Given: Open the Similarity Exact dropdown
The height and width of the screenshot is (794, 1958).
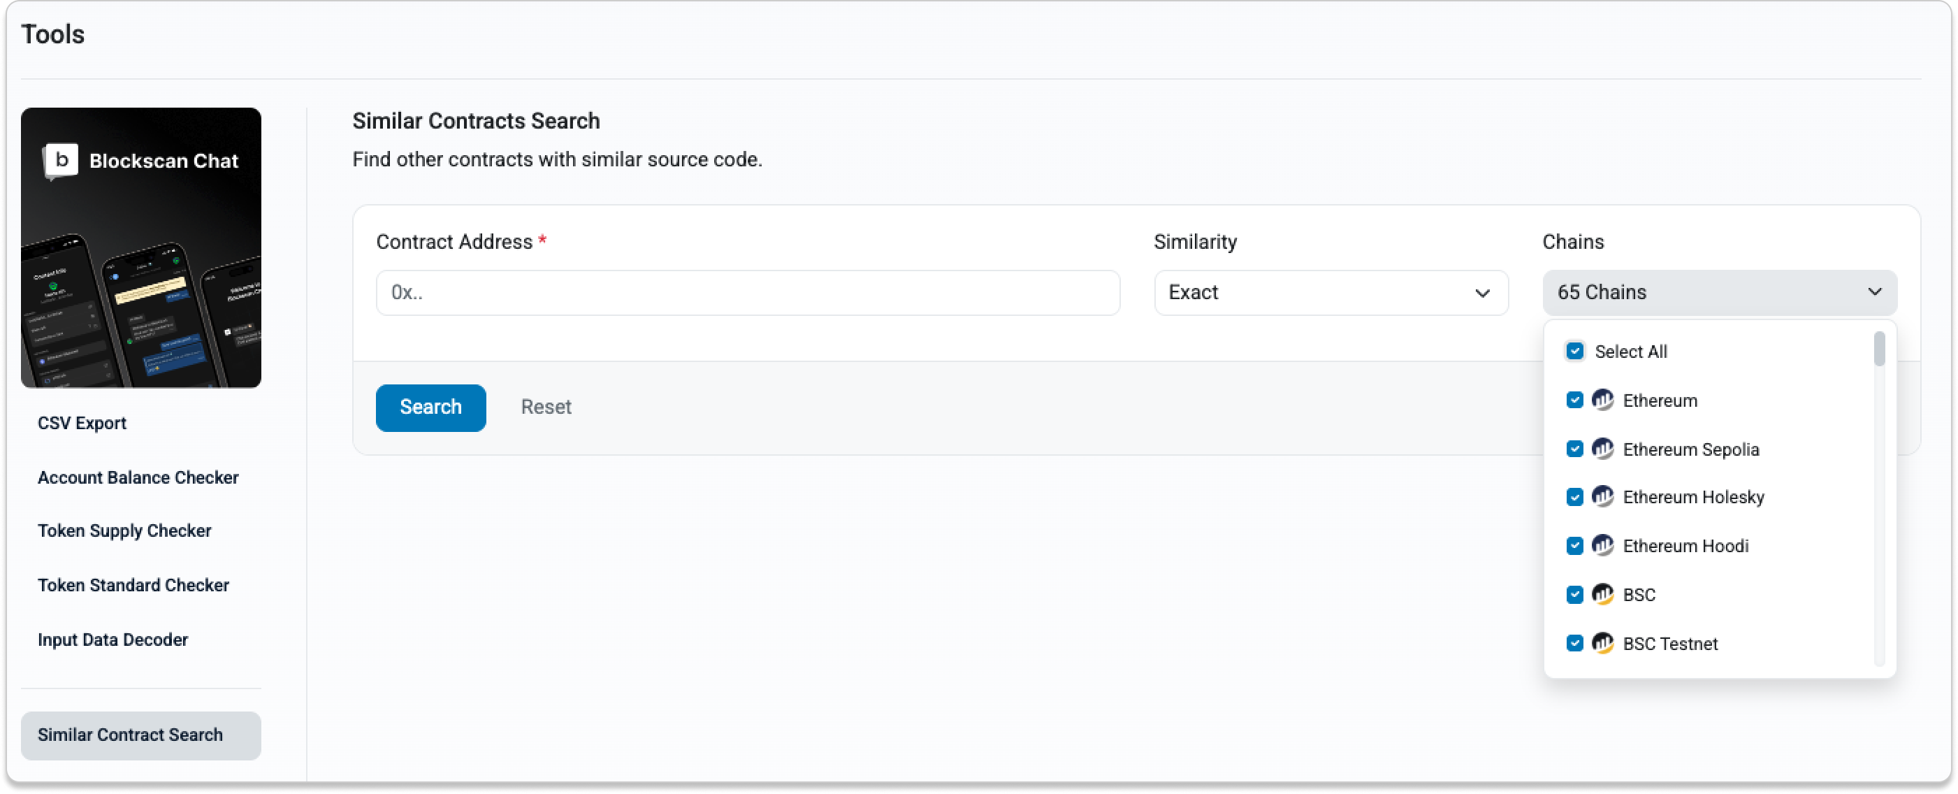Looking at the screenshot, I should [1330, 293].
